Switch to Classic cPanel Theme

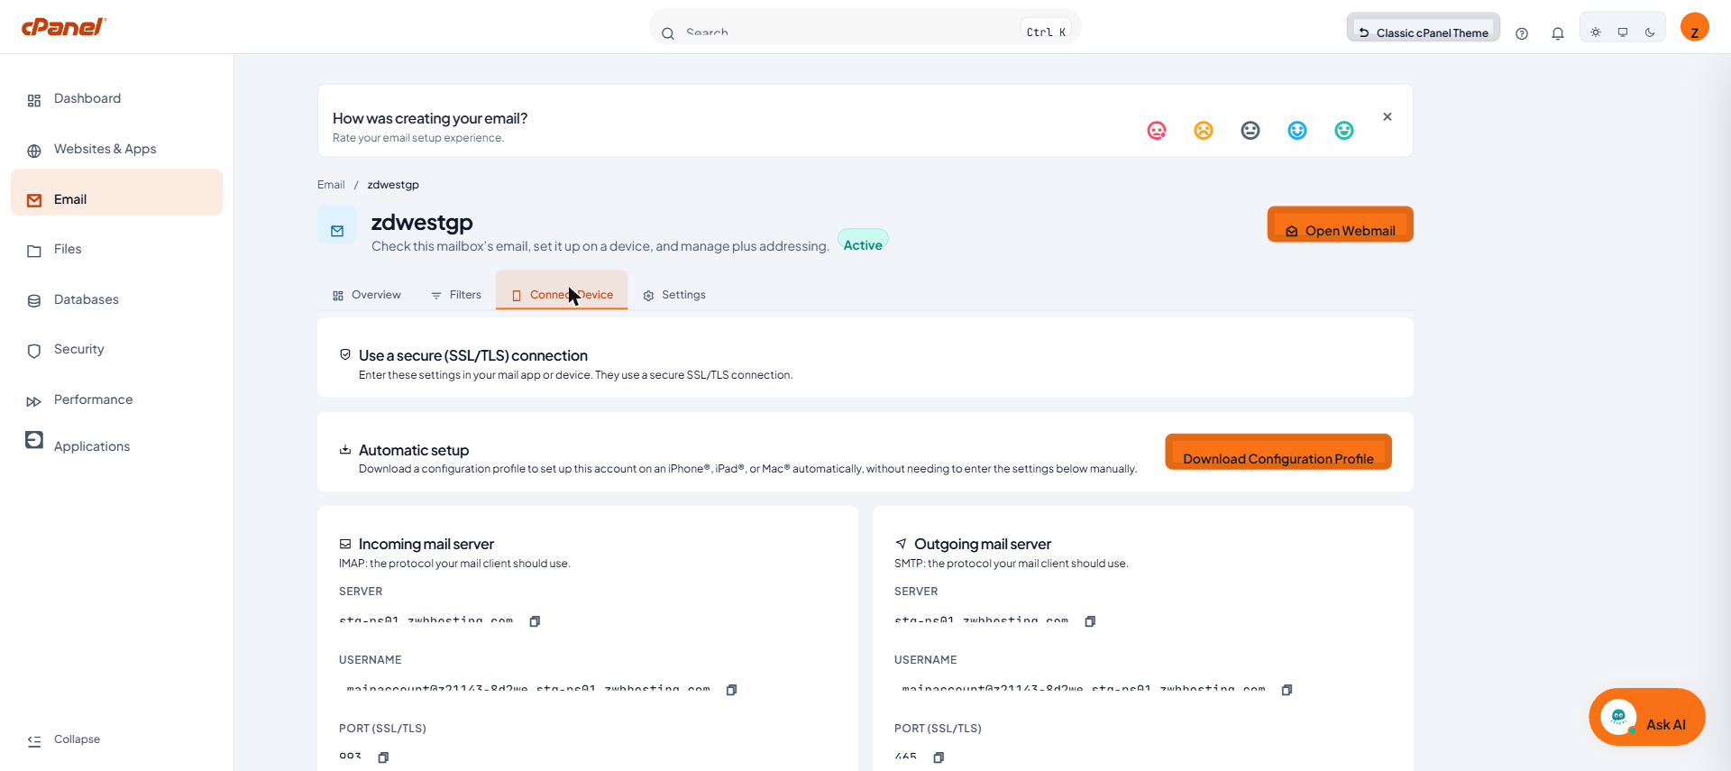(x=1424, y=28)
